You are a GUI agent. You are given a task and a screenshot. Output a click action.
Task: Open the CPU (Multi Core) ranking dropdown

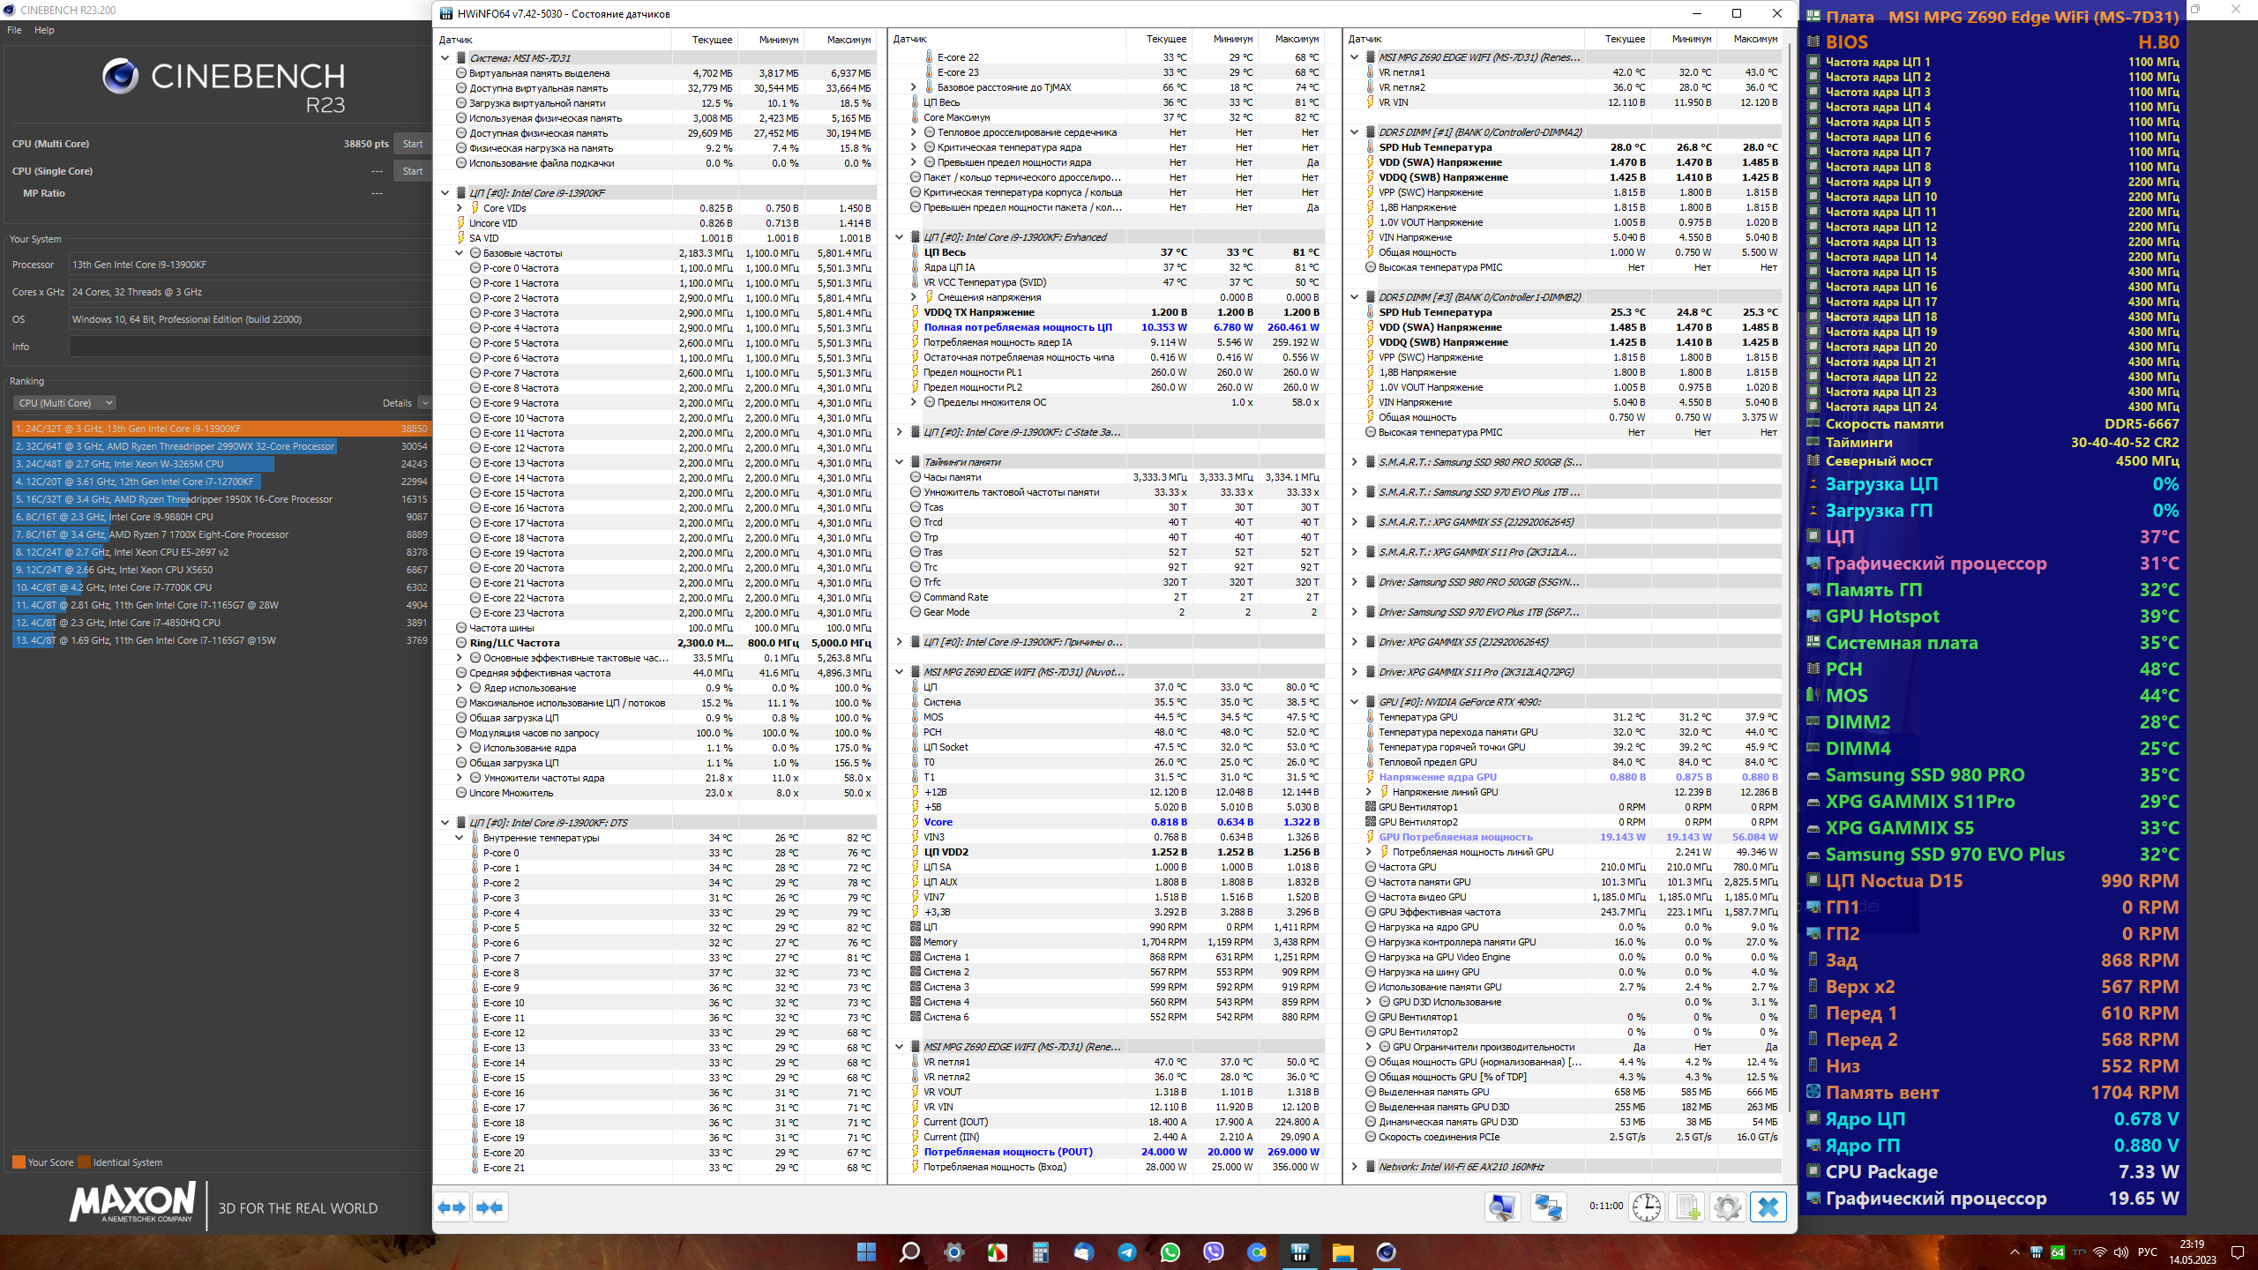[64, 403]
